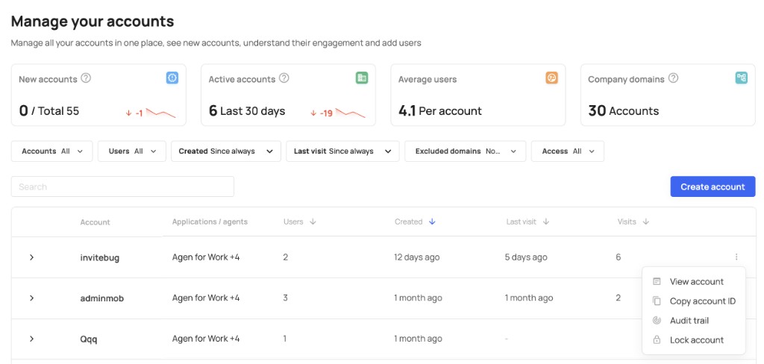Sort by Visits column arrow

point(645,222)
